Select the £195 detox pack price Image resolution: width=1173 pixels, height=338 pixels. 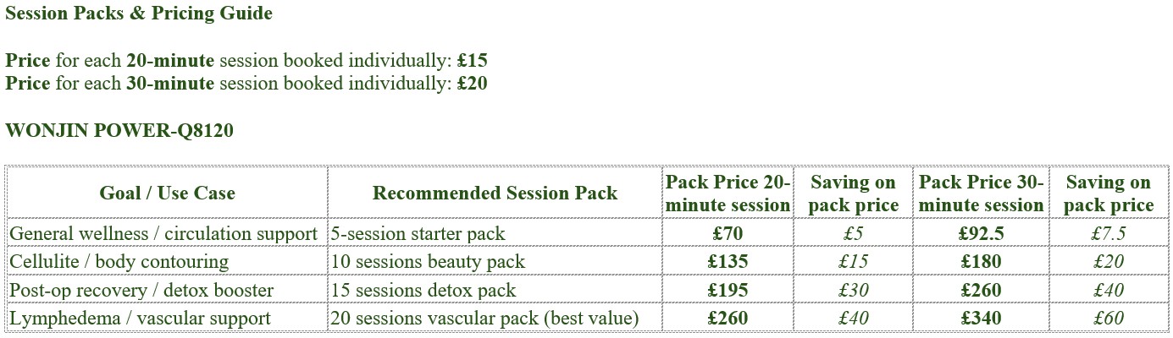click(x=728, y=291)
